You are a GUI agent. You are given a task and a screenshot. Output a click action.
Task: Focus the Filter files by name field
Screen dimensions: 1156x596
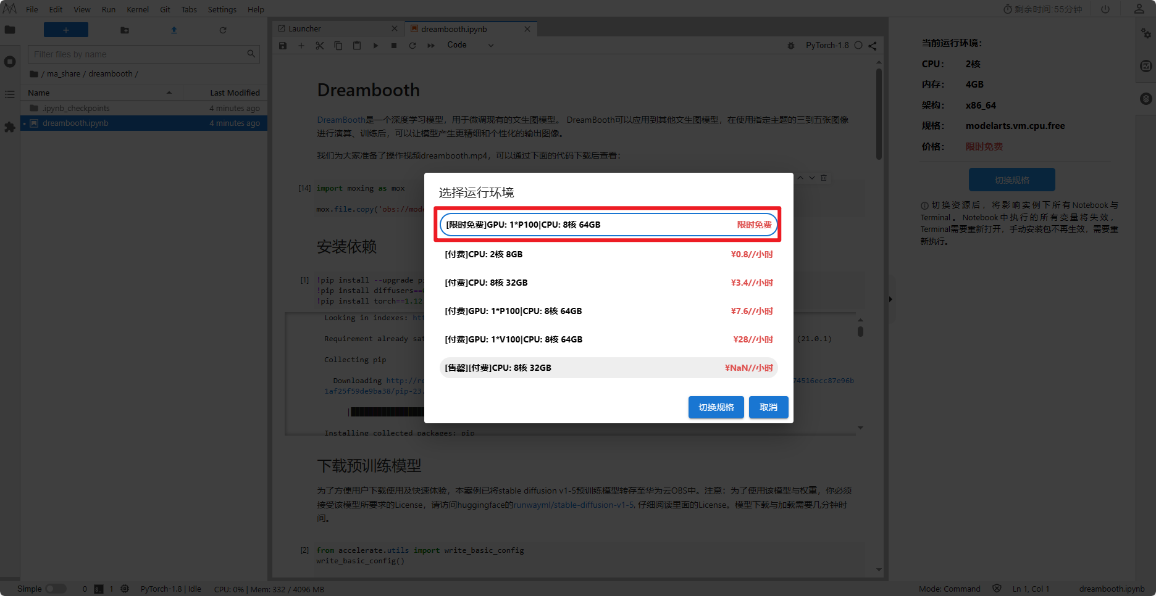(x=144, y=54)
